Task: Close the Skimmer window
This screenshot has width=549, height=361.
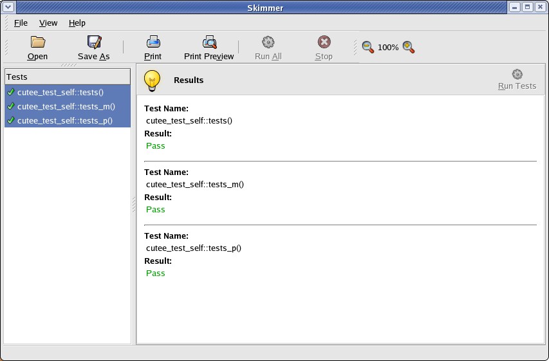Action: [540, 7]
